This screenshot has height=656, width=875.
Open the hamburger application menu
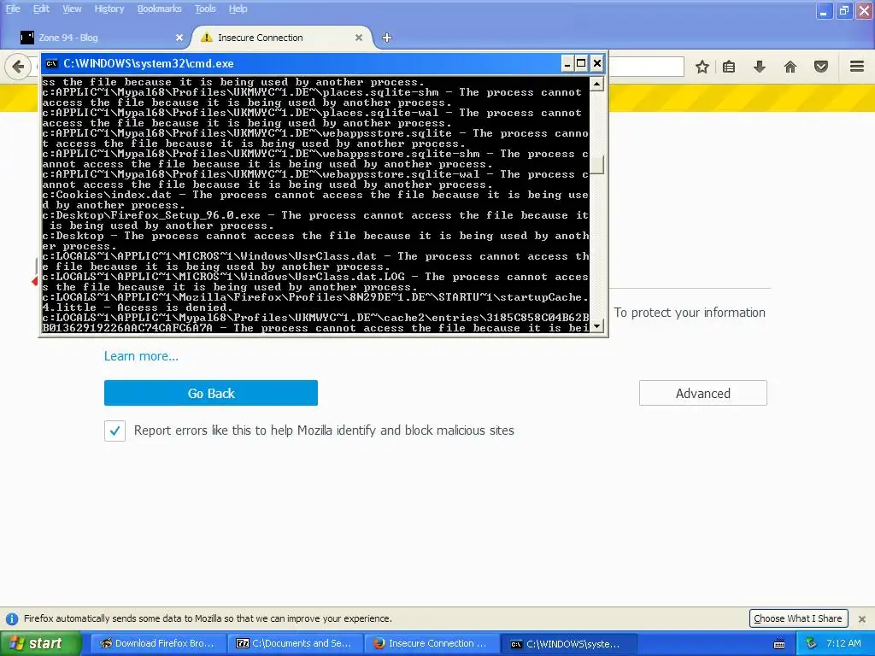(x=857, y=67)
